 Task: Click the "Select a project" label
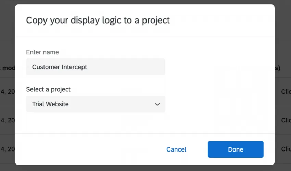point(48,89)
